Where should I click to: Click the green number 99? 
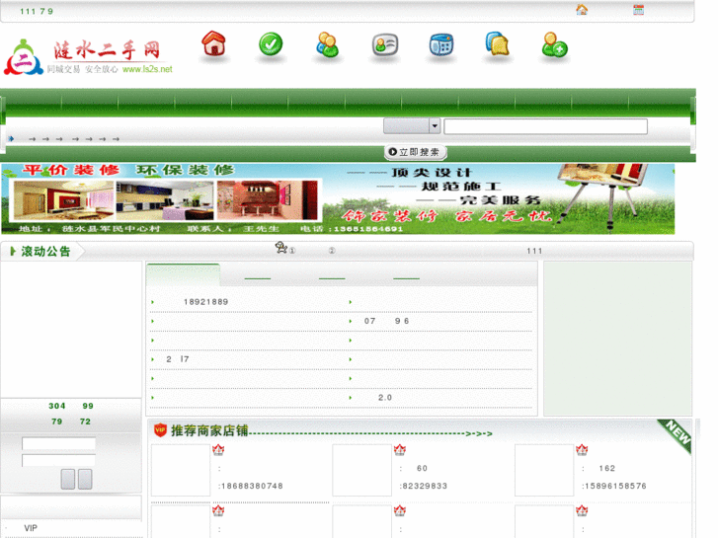88,406
